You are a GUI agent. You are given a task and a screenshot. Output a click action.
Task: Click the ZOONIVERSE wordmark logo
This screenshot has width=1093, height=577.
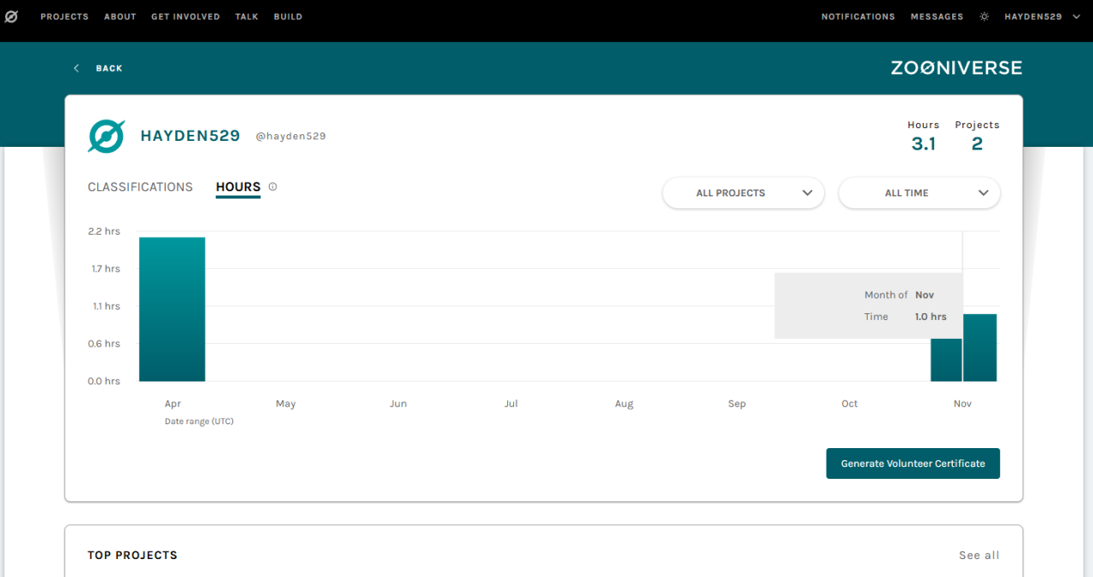(956, 67)
